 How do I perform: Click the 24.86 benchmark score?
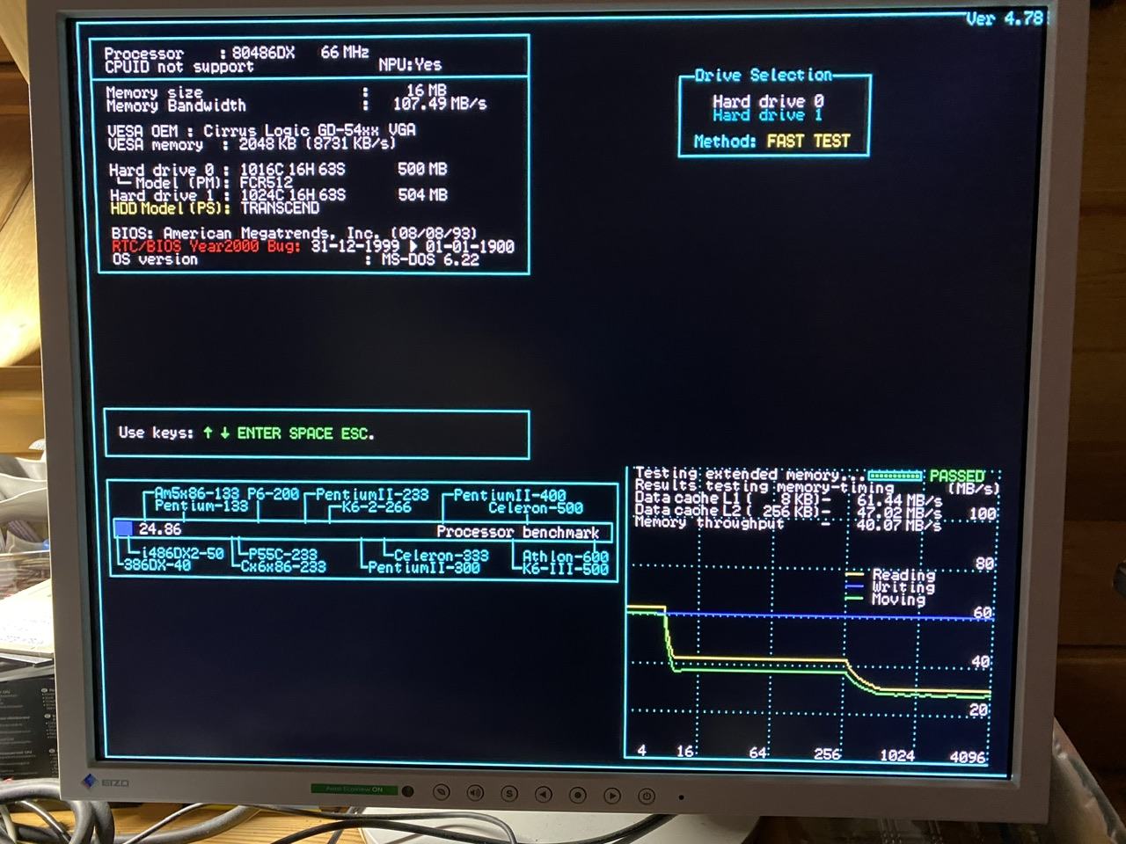coord(159,528)
